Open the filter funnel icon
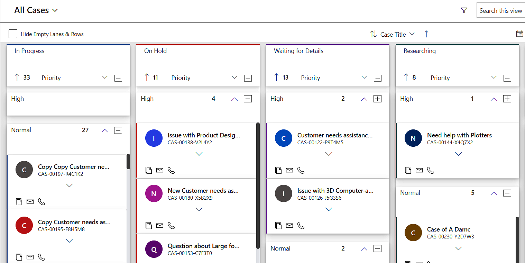Viewport: 525px width, 263px height. click(x=464, y=11)
